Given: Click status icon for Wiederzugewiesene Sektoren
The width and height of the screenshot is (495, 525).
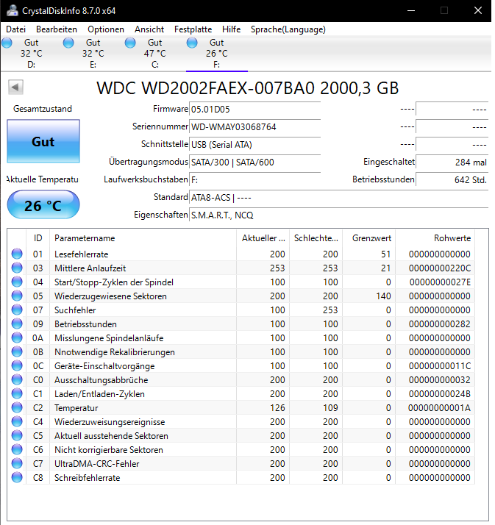Looking at the screenshot, I should (x=17, y=296).
